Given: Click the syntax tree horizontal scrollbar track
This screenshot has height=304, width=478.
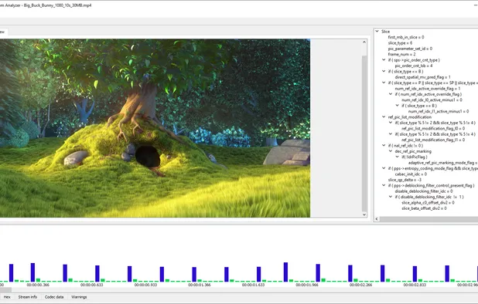Looking at the screenshot, I should (428, 219).
